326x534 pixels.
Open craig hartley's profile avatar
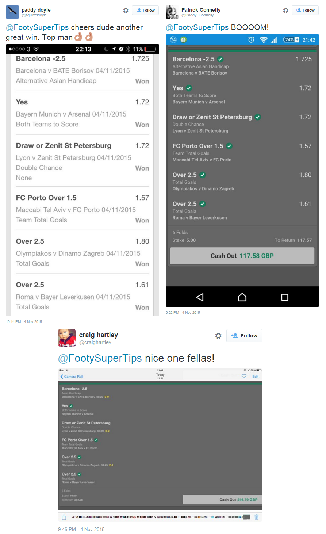coord(67,338)
